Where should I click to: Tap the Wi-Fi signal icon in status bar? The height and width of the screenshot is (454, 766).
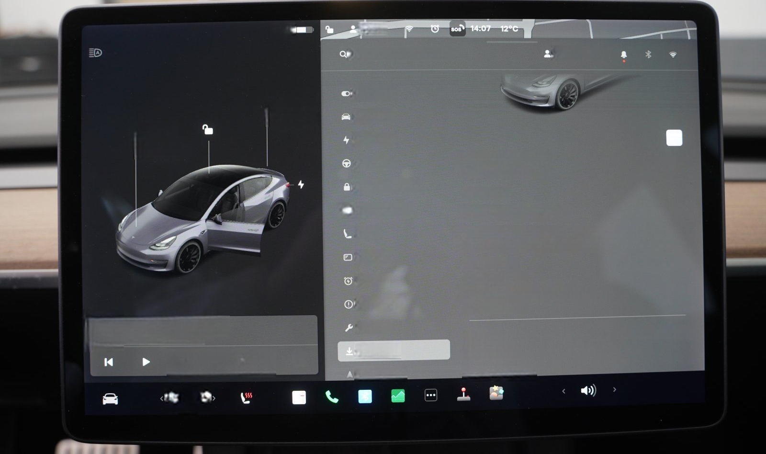pyautogui.click(x=409, y=29)
